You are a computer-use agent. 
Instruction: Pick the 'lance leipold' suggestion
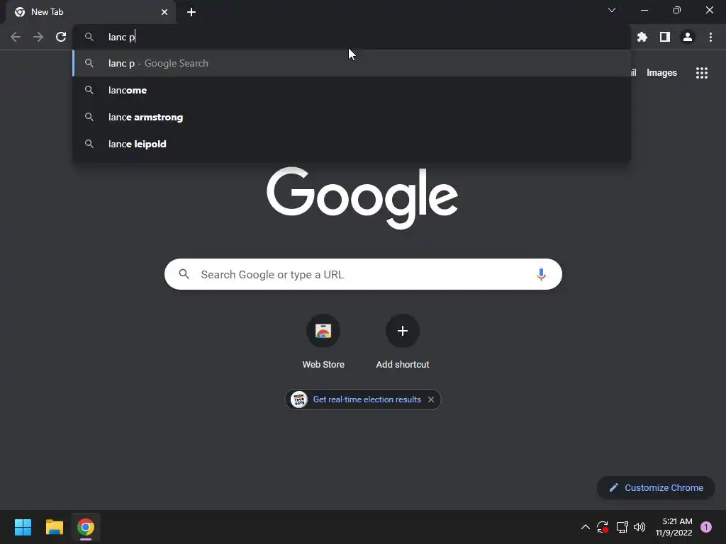(352, 144)
